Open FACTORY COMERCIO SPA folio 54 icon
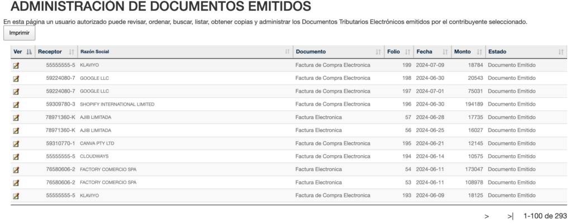The width and height of the screenshot is (572, 224). [x=16, y=170]
